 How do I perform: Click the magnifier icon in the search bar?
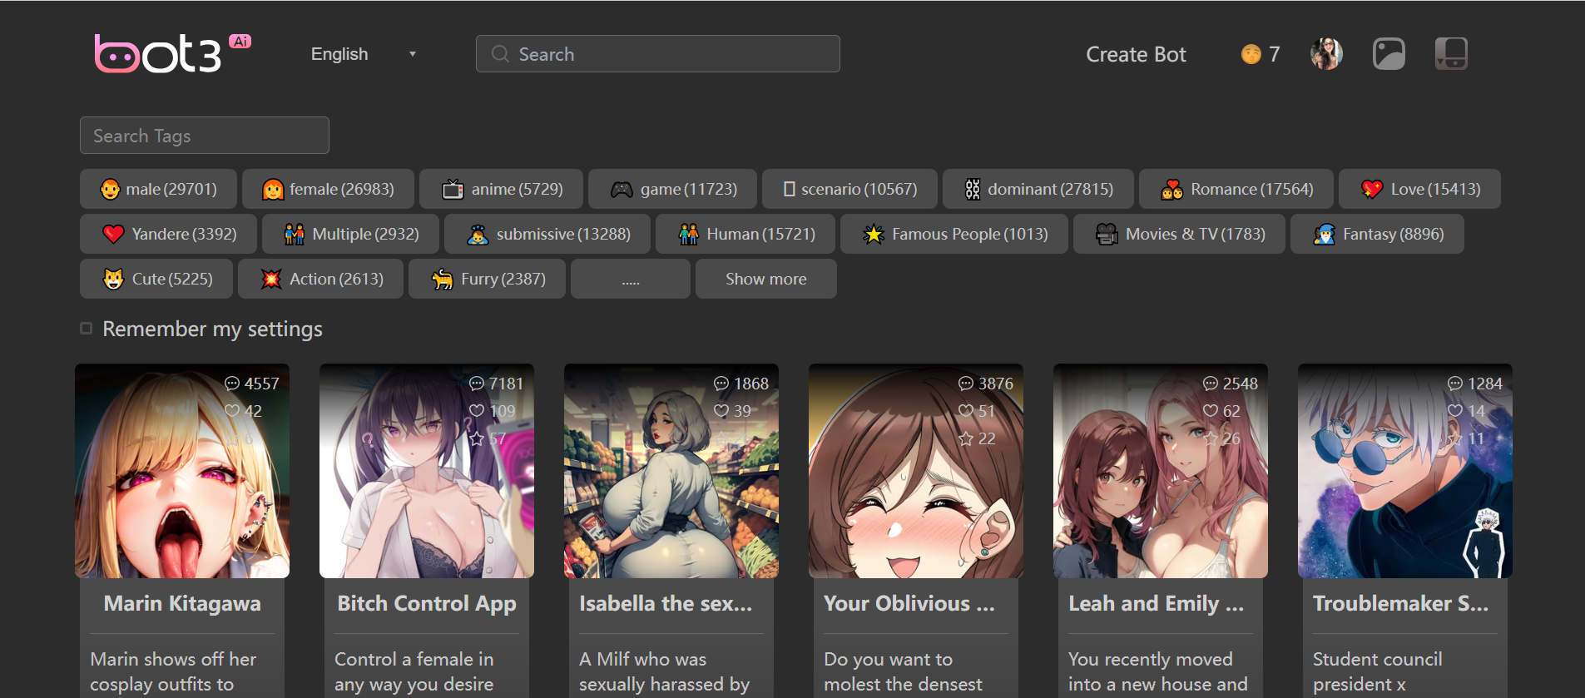point(500,54)
